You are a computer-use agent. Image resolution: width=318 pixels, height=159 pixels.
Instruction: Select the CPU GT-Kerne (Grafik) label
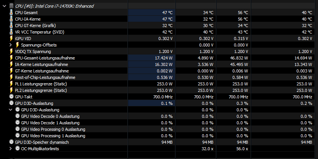pos(35,26)
